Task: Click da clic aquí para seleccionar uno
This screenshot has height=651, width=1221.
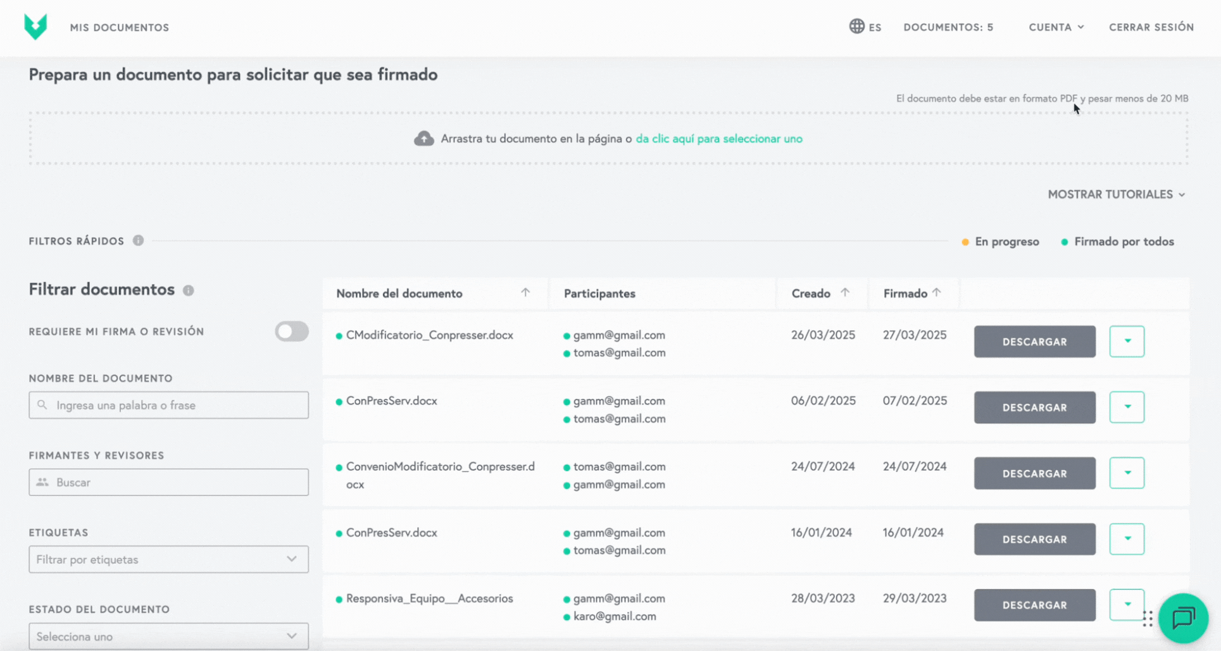Action: point(719,138)
